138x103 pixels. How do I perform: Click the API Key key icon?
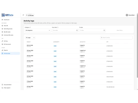coord(2,41)
